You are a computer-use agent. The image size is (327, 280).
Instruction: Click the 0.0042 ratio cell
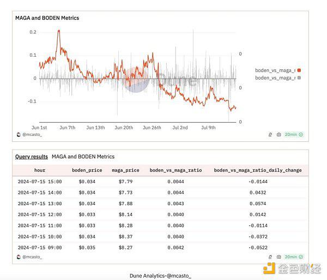[x=175, y=248]
